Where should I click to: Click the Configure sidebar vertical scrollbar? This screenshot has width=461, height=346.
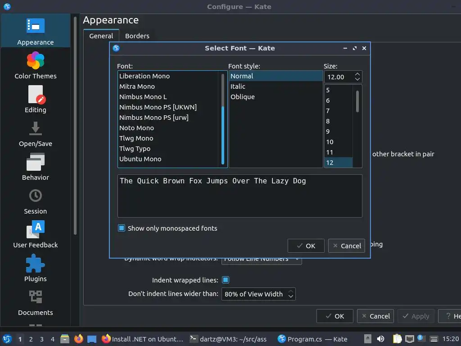75,126
